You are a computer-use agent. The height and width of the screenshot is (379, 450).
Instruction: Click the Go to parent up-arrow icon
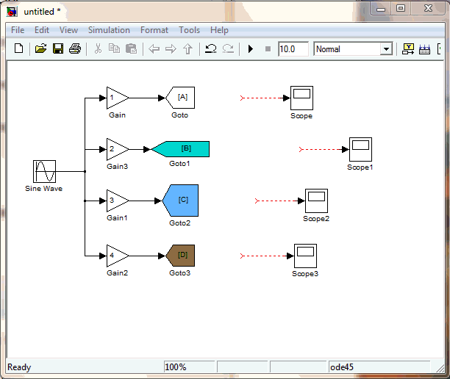(188, 49)
